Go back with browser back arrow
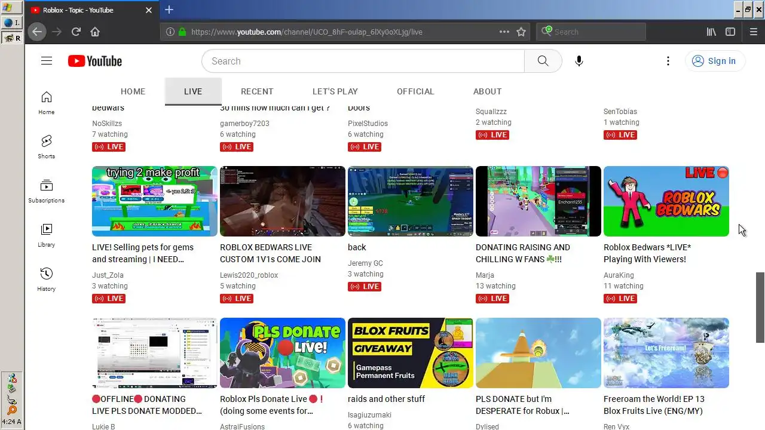 pos(37,32)
